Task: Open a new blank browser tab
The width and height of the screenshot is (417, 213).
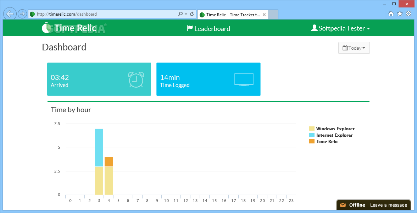Action: [273, 15]
